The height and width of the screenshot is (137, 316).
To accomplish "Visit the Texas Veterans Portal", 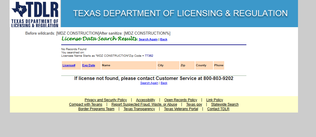I will point(181,109).
